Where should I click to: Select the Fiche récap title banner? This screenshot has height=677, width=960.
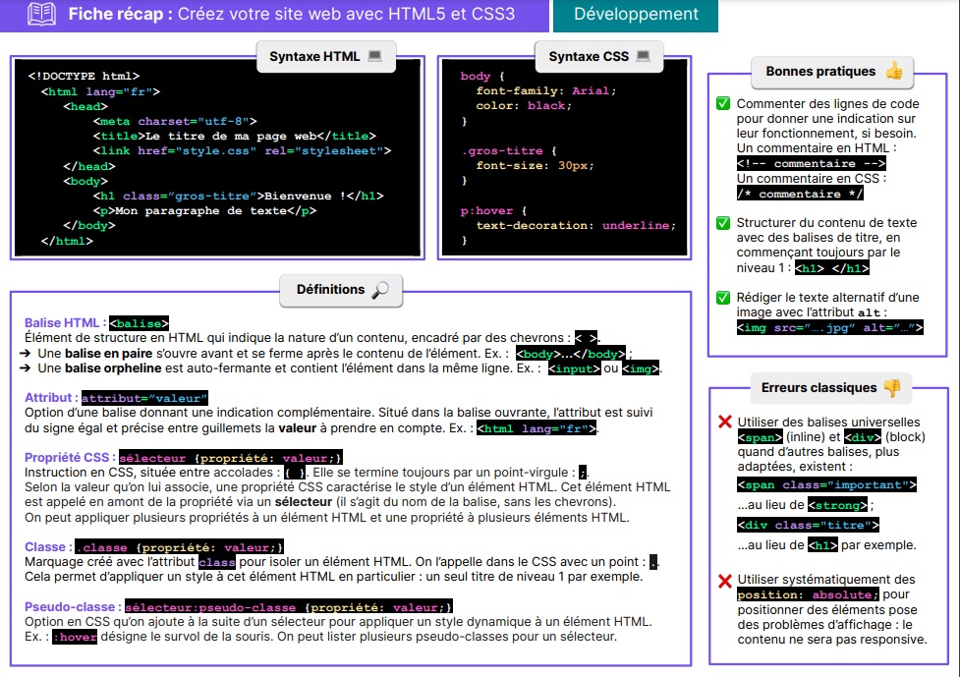[x=273, y=15]
